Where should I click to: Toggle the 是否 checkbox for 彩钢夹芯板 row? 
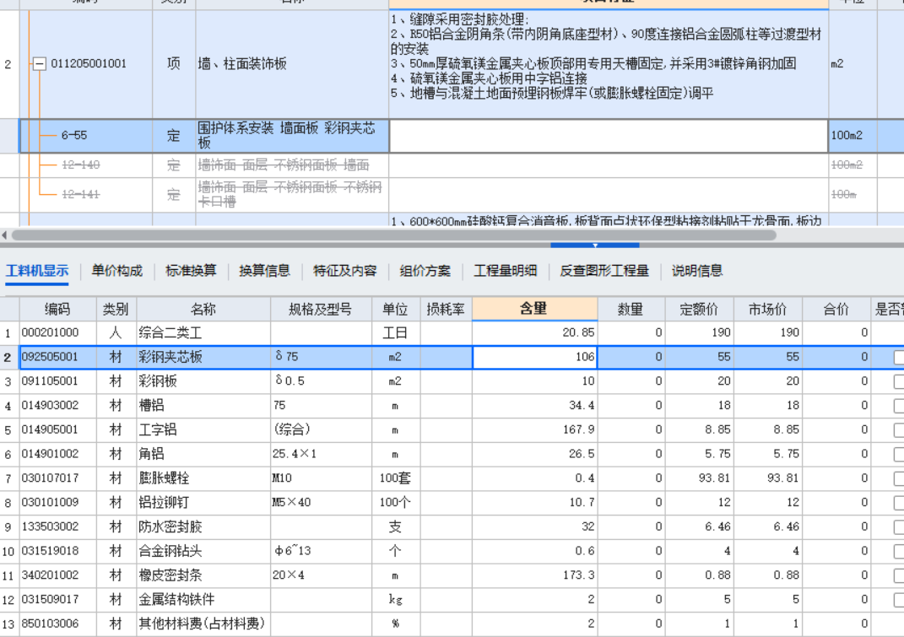click(900, 356)
